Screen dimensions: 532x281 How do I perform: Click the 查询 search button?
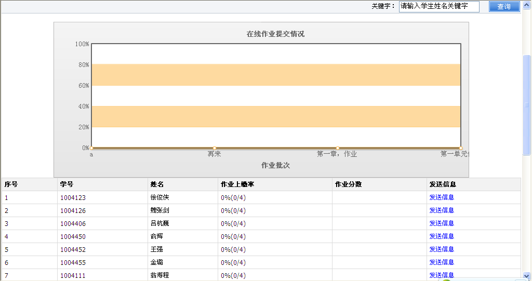point(504,7)
